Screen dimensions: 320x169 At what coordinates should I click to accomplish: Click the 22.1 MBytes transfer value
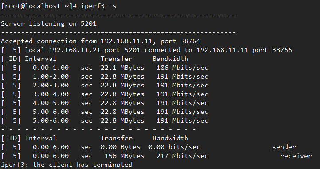click(122, 68)
